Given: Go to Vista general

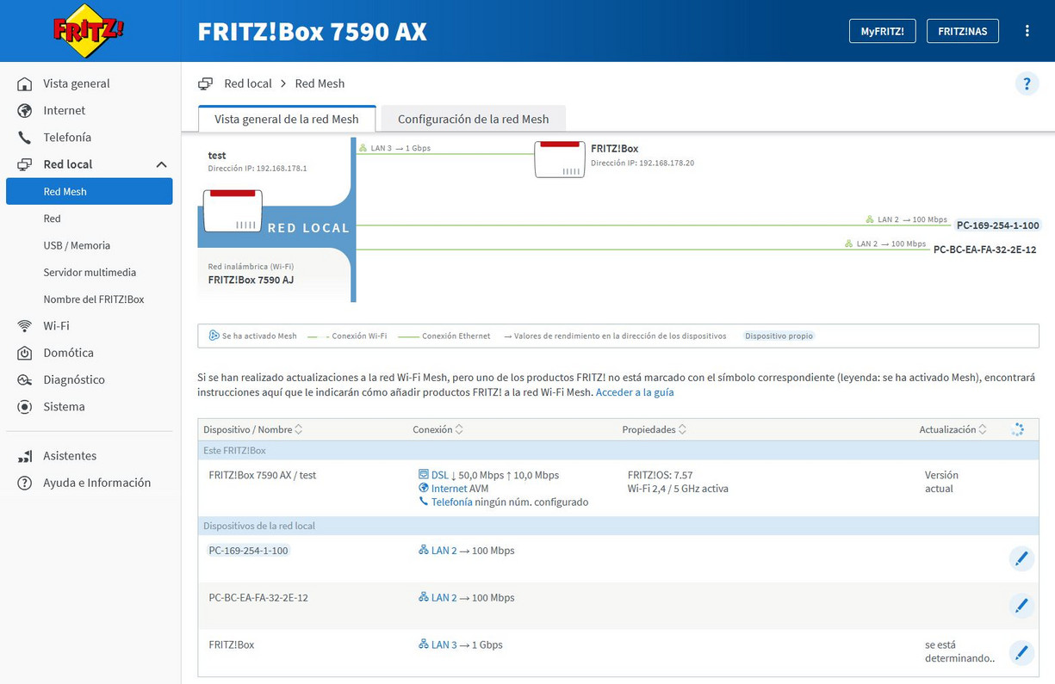Looking at the screenshot, I should pyautogui.click(x=77, y=83).
